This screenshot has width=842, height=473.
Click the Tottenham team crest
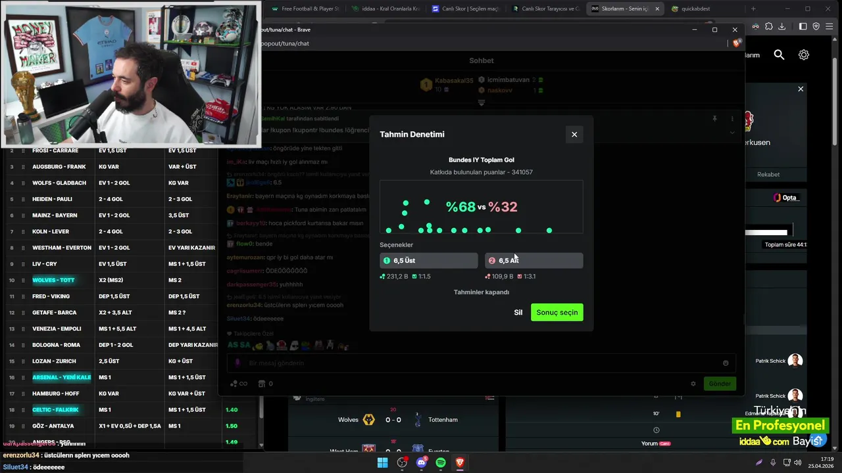click(x=417, y=420)
